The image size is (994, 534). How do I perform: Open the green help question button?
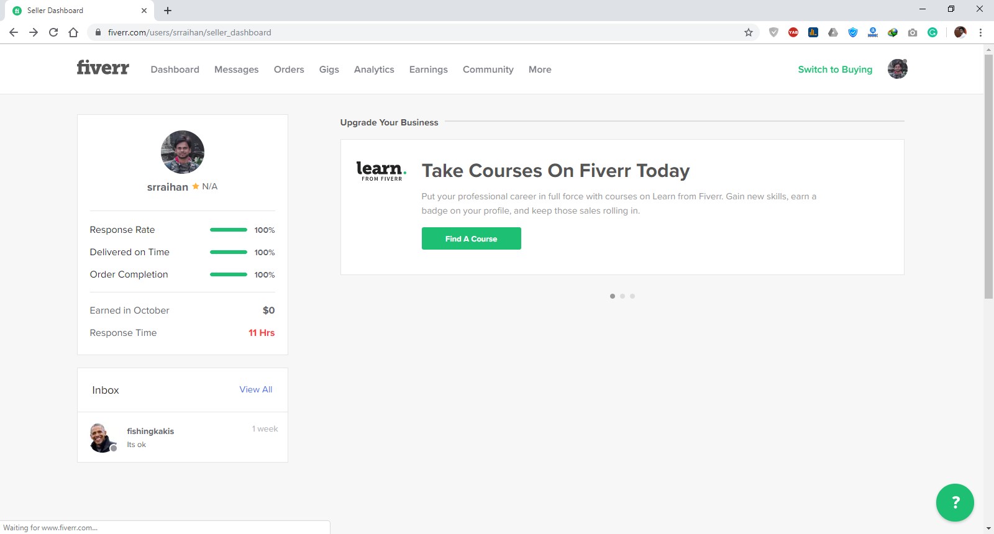click(955, 502)
